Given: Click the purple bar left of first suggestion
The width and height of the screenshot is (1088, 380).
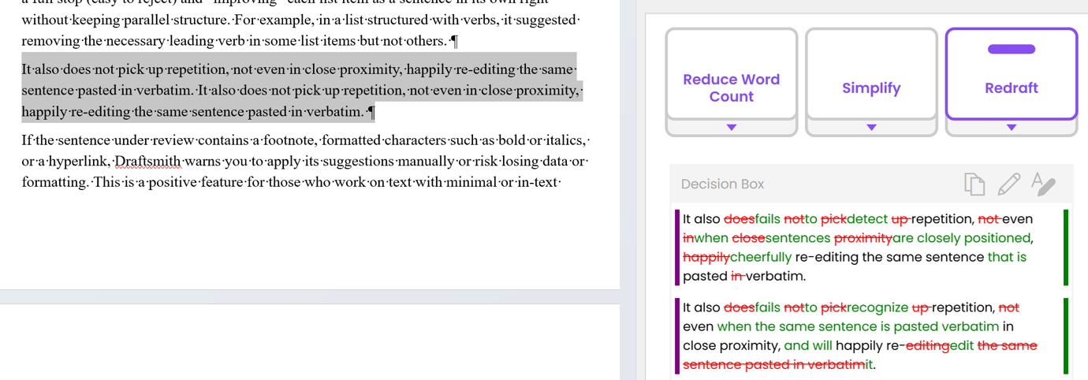Looking at the screenshot, I should (x=677, y=248).
